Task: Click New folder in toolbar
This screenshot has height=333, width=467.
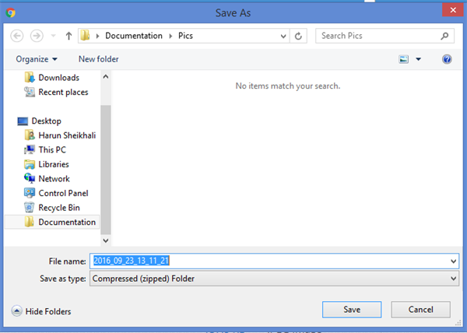Action: [98, 59]
